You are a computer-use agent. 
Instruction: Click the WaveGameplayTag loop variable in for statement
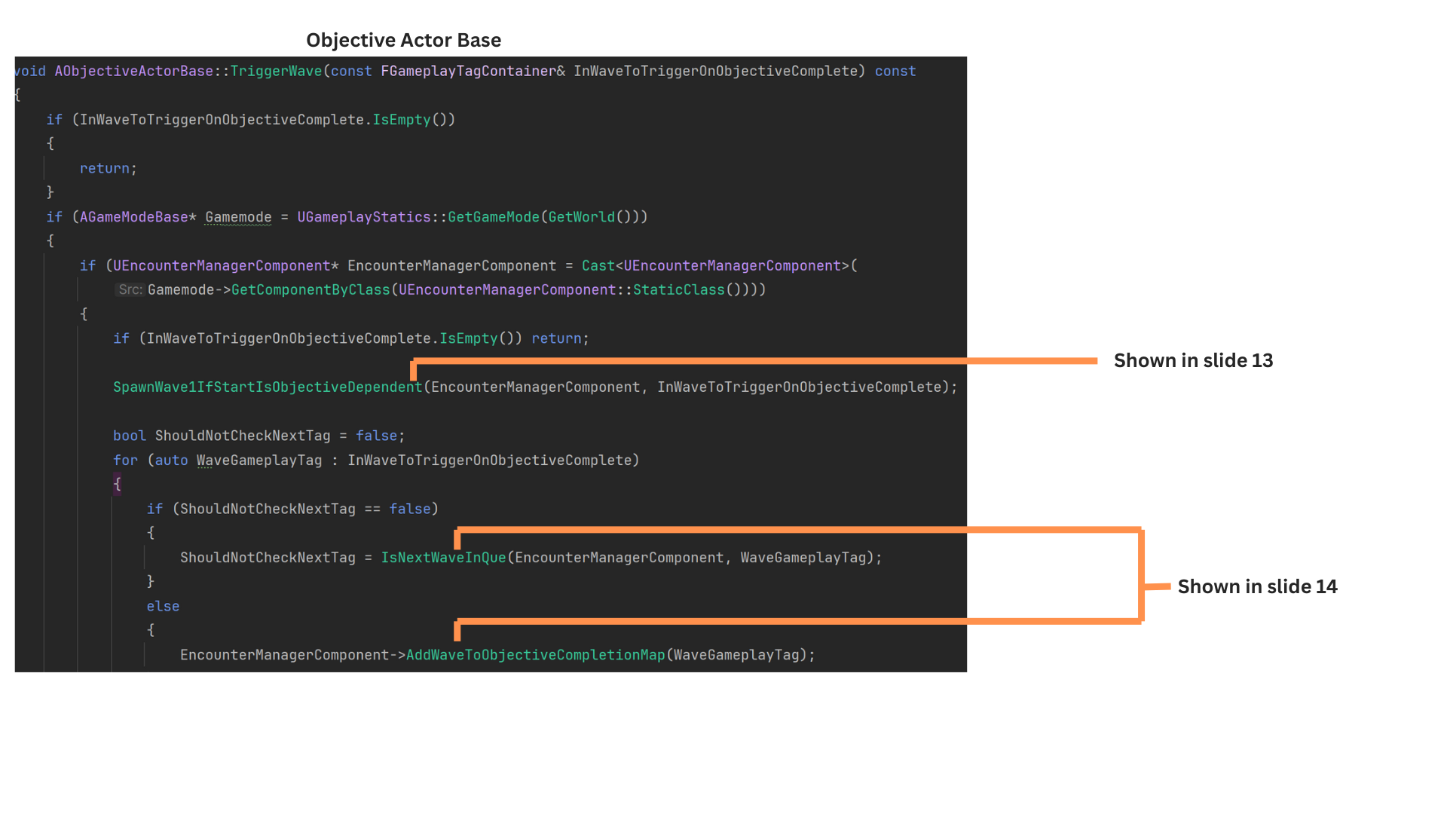point(259,461)
